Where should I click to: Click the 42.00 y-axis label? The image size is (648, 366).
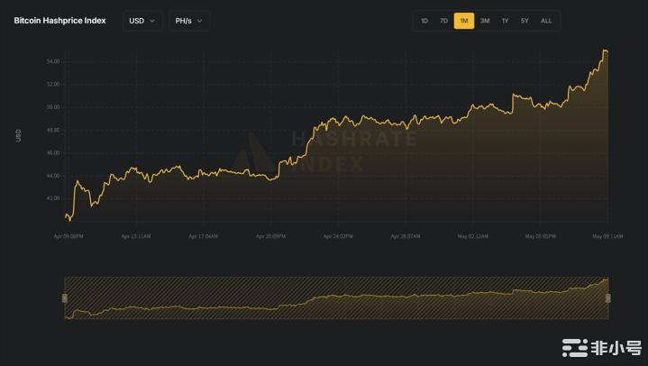point(53,198)
